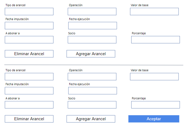This screenshot has height=128, width=185.
Task: Click A abonar a input in second section
Action: (29, 105)
